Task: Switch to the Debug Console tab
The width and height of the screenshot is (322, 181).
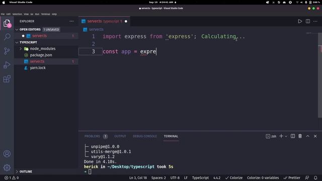Action: pos(145,136)
